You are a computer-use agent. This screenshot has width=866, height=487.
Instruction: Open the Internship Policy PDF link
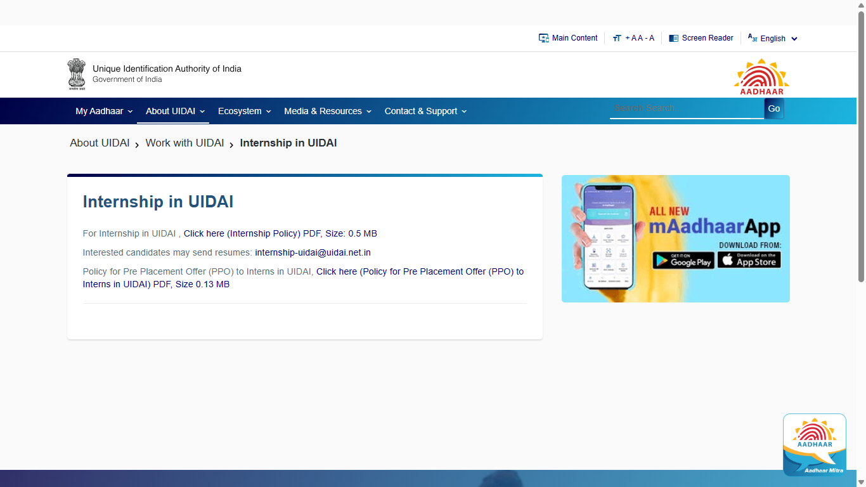point(280,233)
